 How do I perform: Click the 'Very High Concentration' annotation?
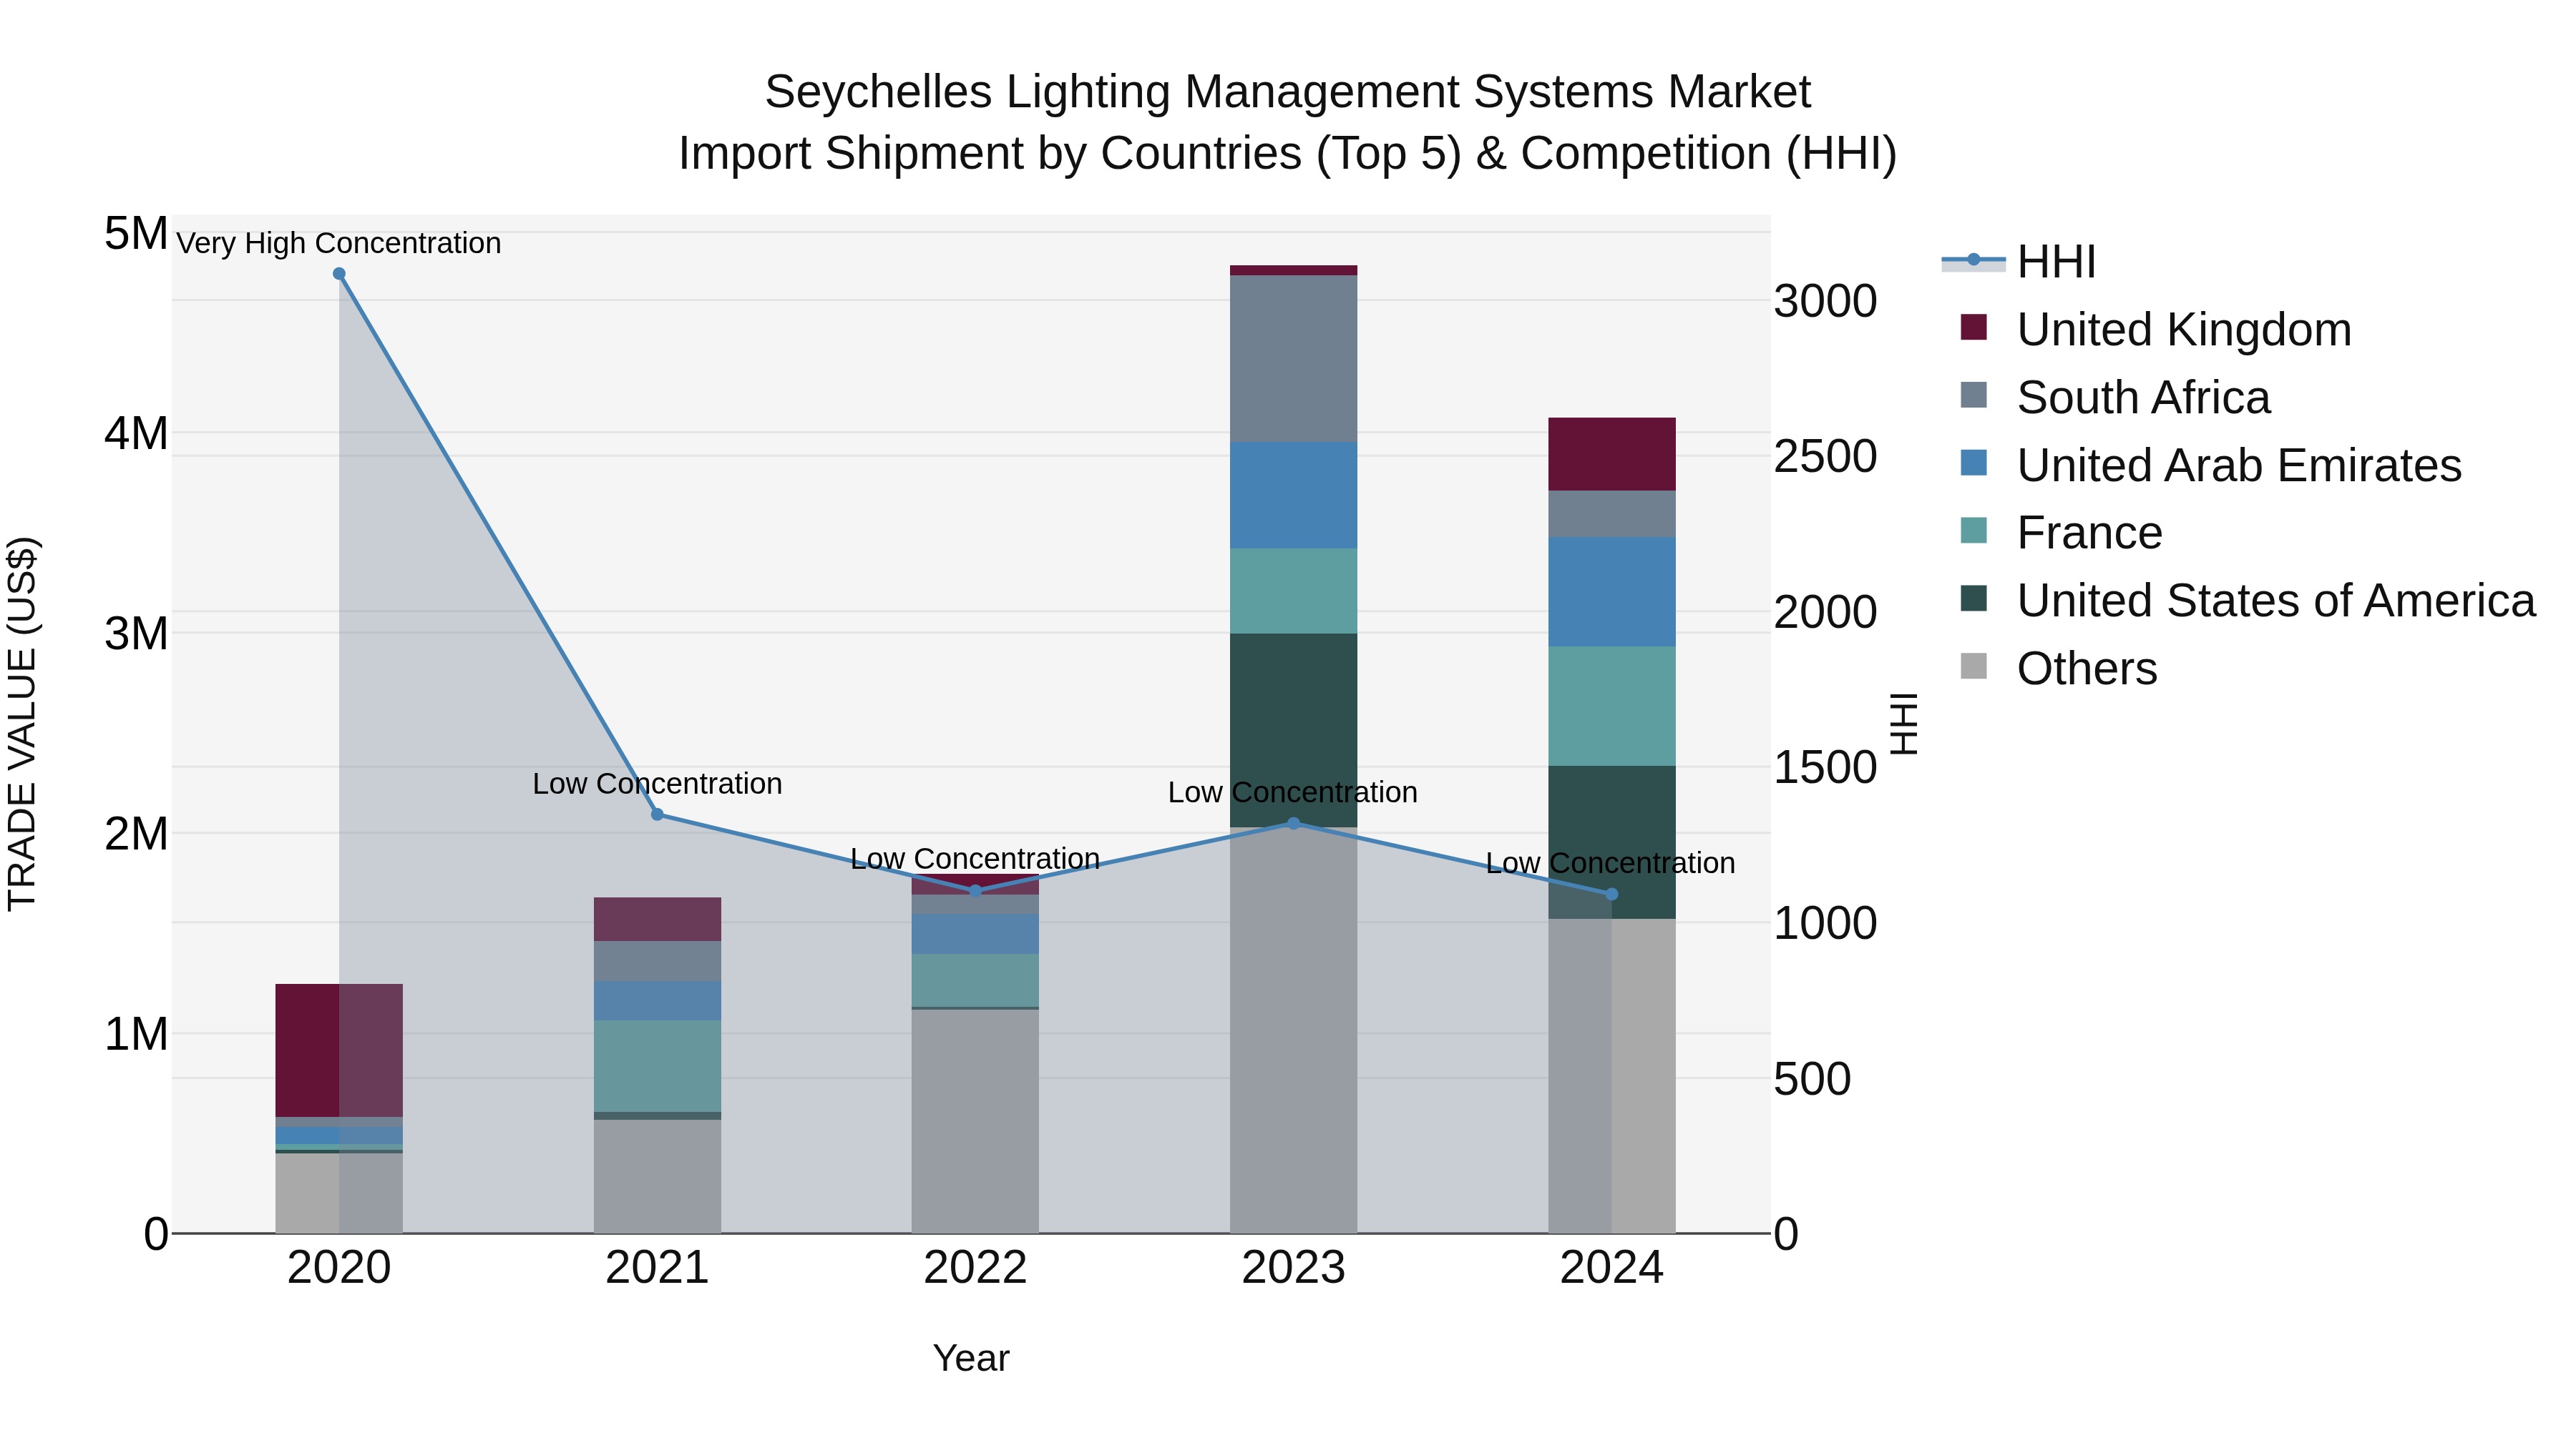(x=339, y=243)
